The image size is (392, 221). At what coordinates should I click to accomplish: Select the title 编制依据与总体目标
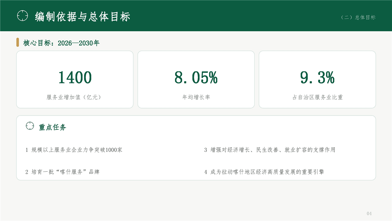pyautogui.click(x=83, y=16)
